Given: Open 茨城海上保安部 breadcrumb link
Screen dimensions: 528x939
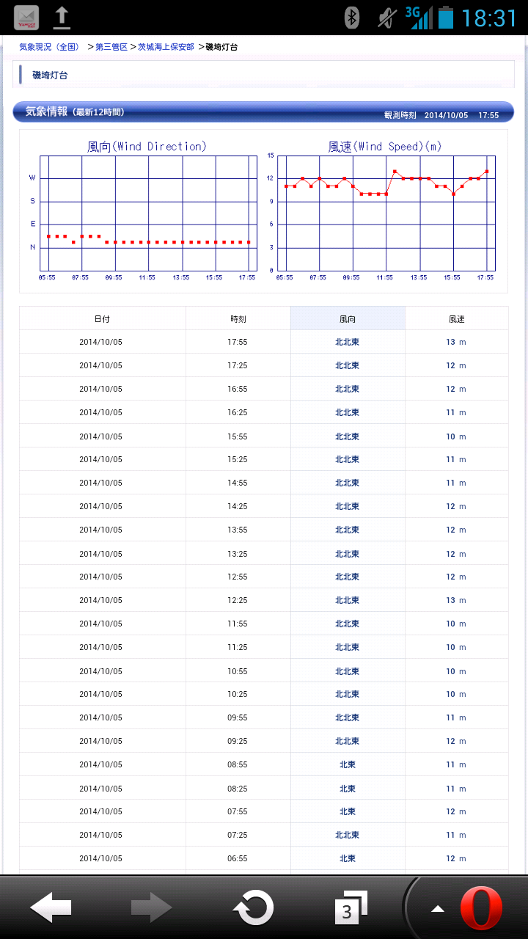Looking at the screenshot, I should 166,47.
